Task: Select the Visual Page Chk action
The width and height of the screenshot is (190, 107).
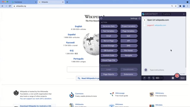Action: point(109,60)
